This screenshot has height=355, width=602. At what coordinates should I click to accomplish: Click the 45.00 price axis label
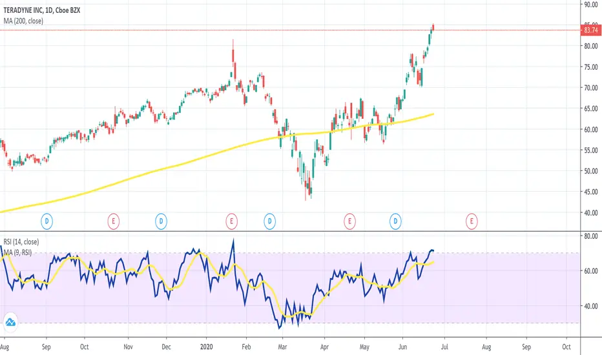pyautogui.click(x=591, y=192)
